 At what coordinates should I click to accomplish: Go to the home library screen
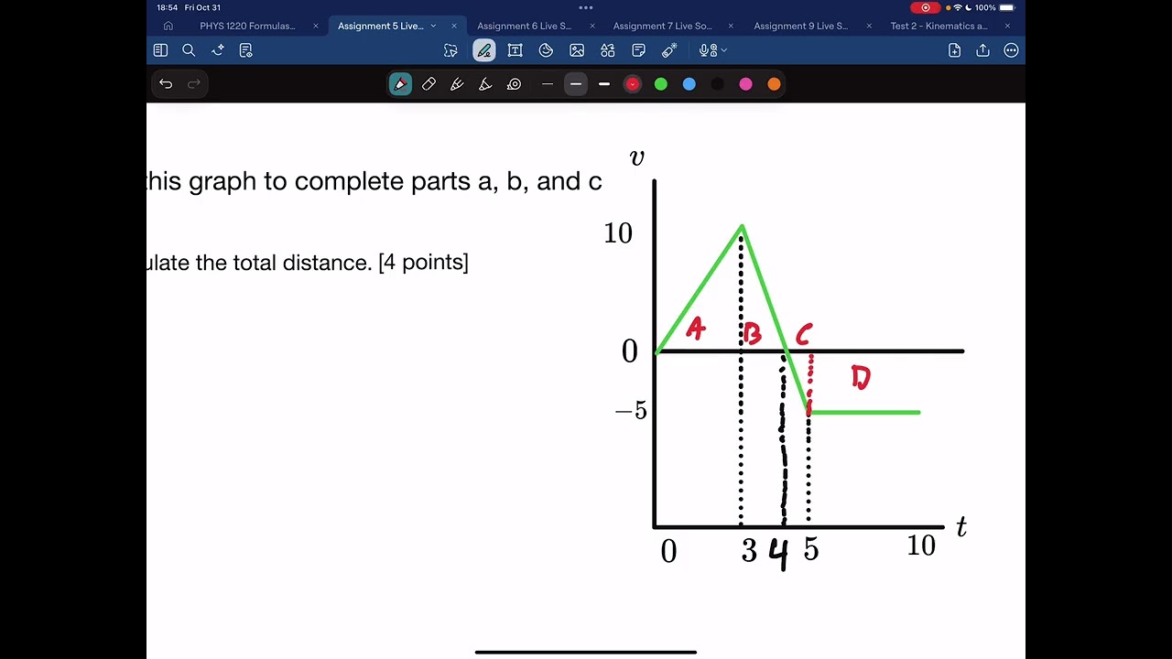[x=168, y=26]
